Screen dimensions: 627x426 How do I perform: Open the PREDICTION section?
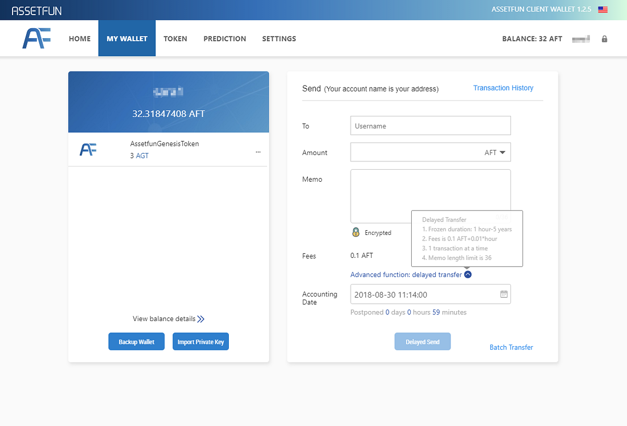225,38
